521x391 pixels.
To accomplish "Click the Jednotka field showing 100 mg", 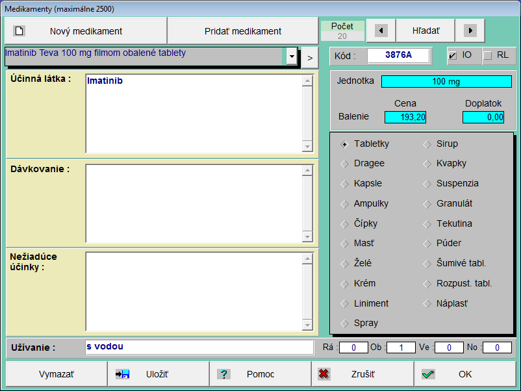I will click(x=446, y=82).
